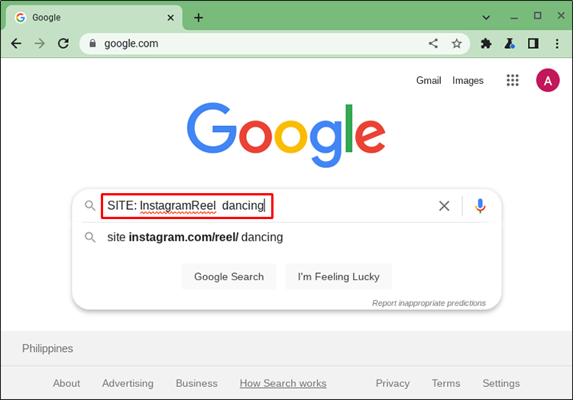This screenshot has width=573, height=400.
Task: Open the Extensions puzzle icon
Action: click(486, 44)
